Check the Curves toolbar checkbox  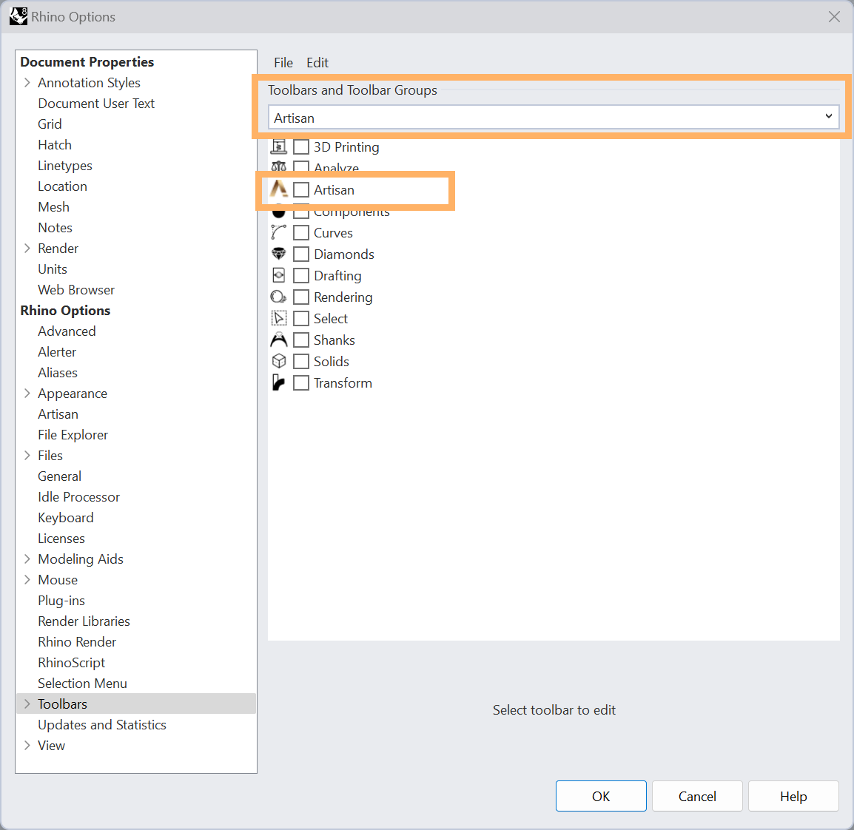click(x=301, y=232)
